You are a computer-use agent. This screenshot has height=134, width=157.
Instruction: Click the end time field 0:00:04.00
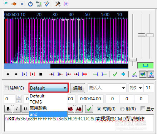90,99
